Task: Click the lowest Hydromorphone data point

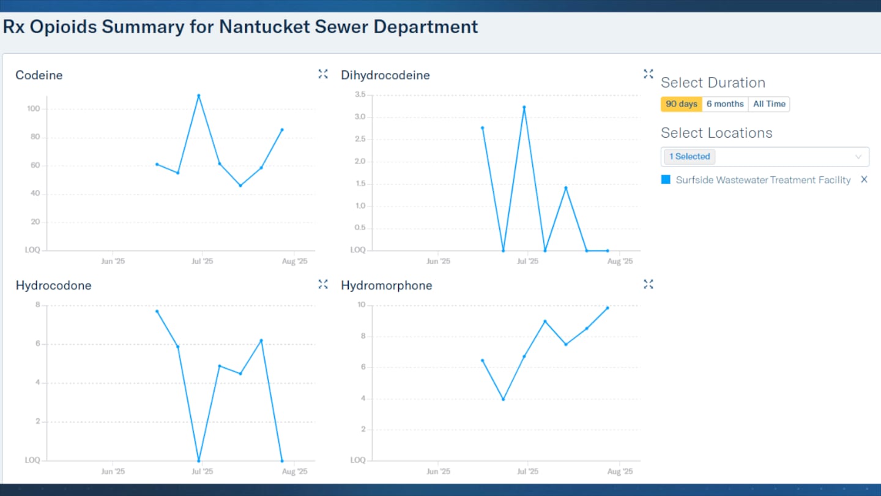Action: (x=504, y=399)
